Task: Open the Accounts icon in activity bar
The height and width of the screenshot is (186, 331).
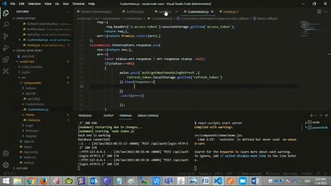Action: pos(6,153)
